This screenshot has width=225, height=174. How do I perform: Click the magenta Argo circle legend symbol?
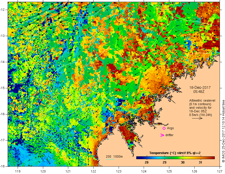164,128
